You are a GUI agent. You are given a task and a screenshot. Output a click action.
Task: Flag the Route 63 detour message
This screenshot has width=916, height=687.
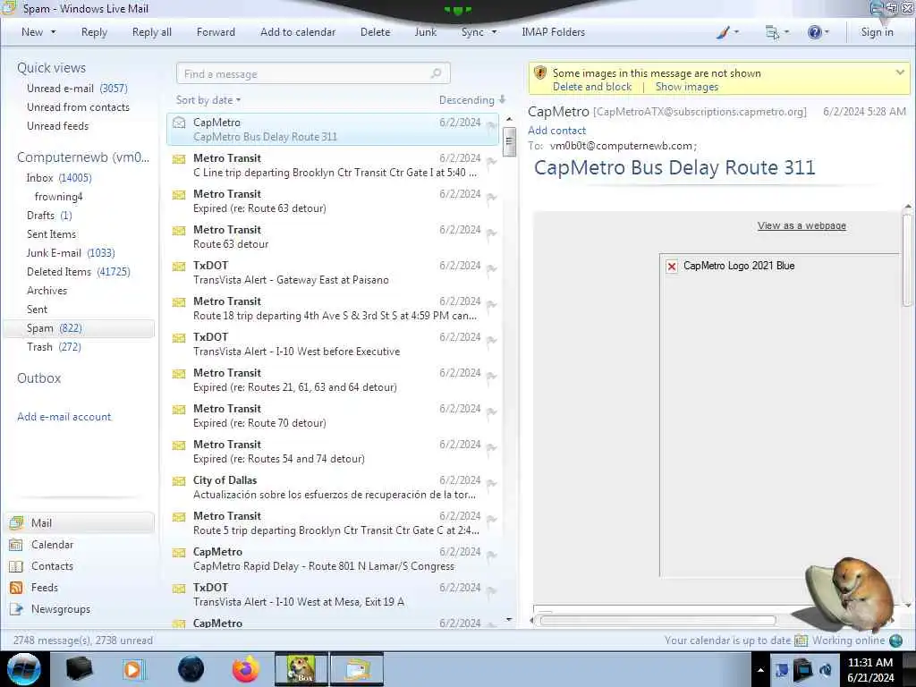492,233
